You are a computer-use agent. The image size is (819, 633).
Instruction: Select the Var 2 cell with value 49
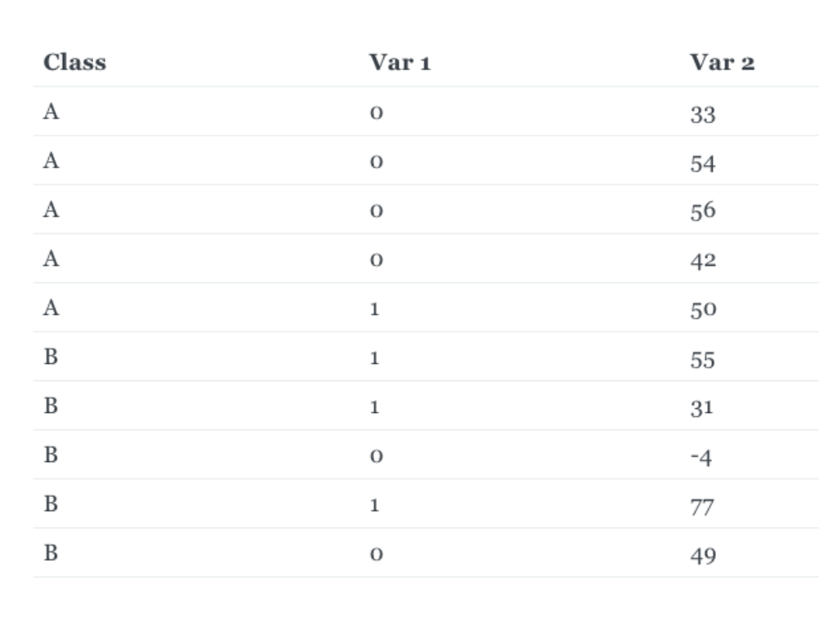coord(703,555)
